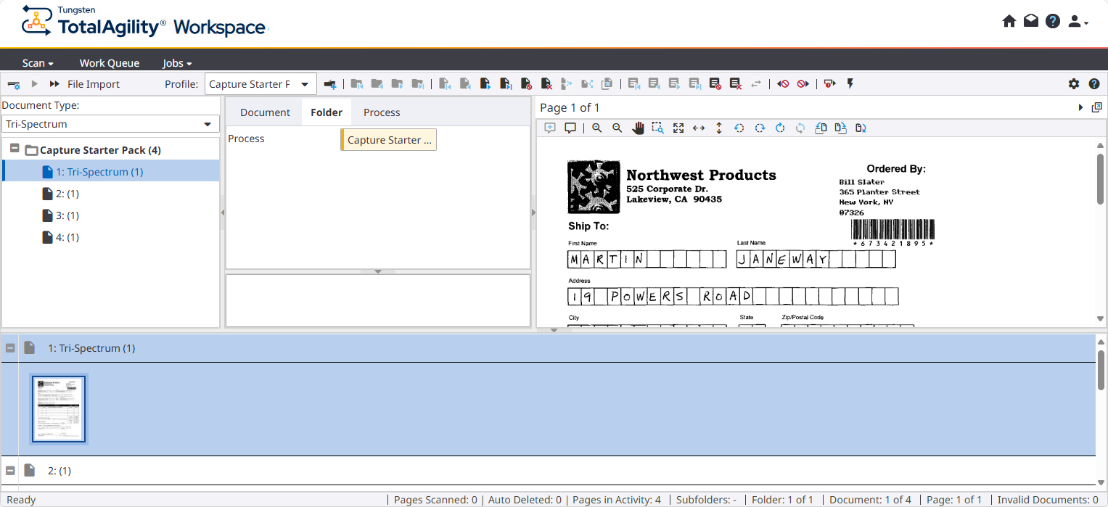Open the create new scan profile icon
This screenshot has height=507, width=1108.
pyautogui.click(x=330, y=84)
